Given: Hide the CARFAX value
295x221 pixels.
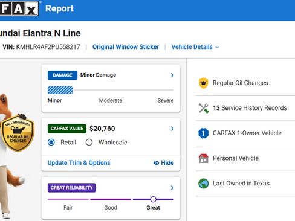Looking at the screenshot, I should tap(164, 163).
